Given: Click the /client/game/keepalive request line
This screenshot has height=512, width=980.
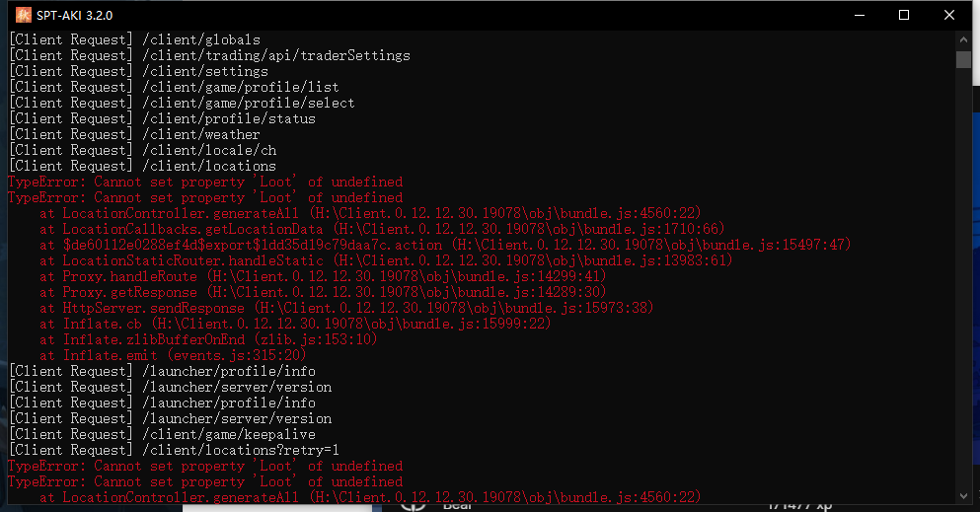Looking at the screenshot, I should point(162,434).
